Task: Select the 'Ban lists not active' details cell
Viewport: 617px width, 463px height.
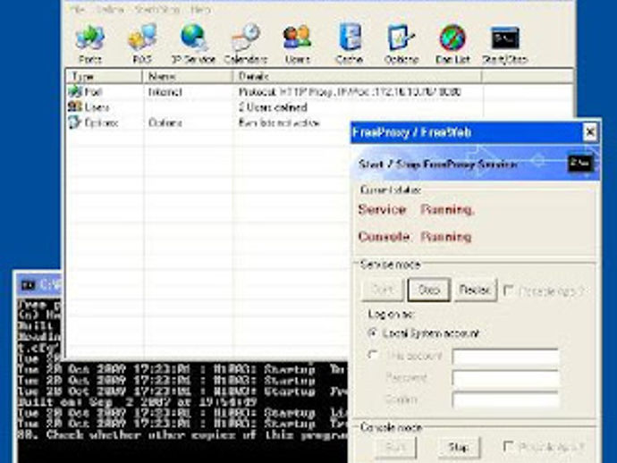Action: click(x=279, y=122)
